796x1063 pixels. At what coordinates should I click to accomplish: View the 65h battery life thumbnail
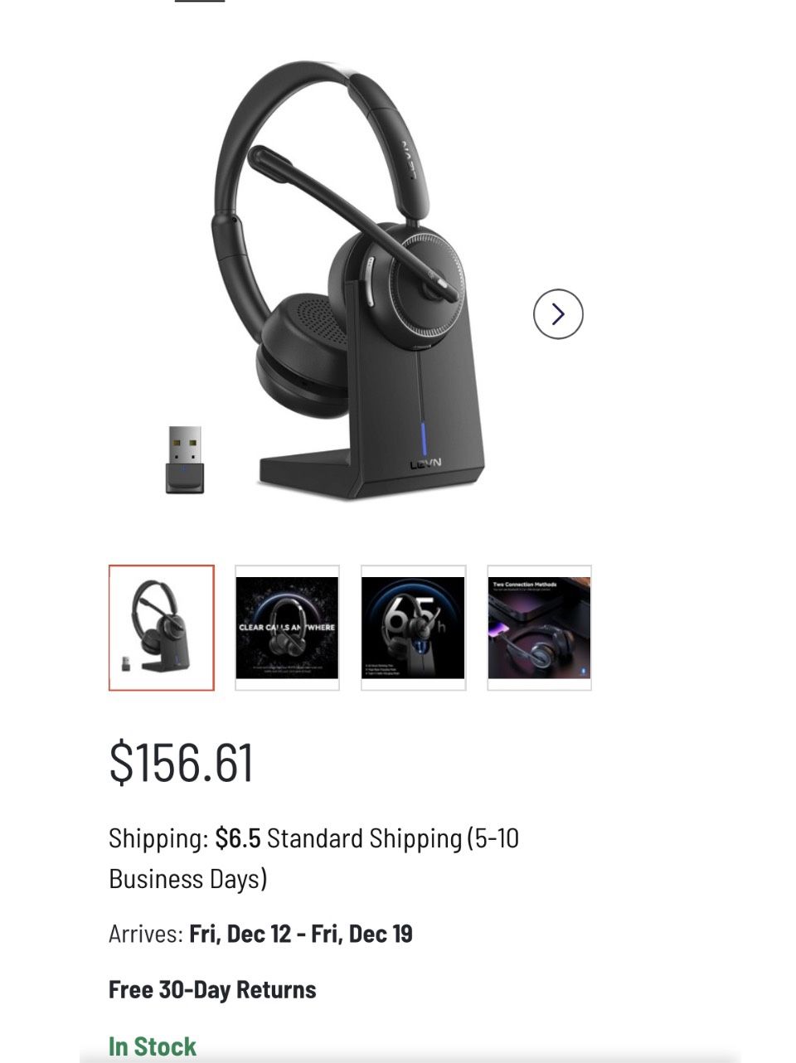tap(413, 628)
